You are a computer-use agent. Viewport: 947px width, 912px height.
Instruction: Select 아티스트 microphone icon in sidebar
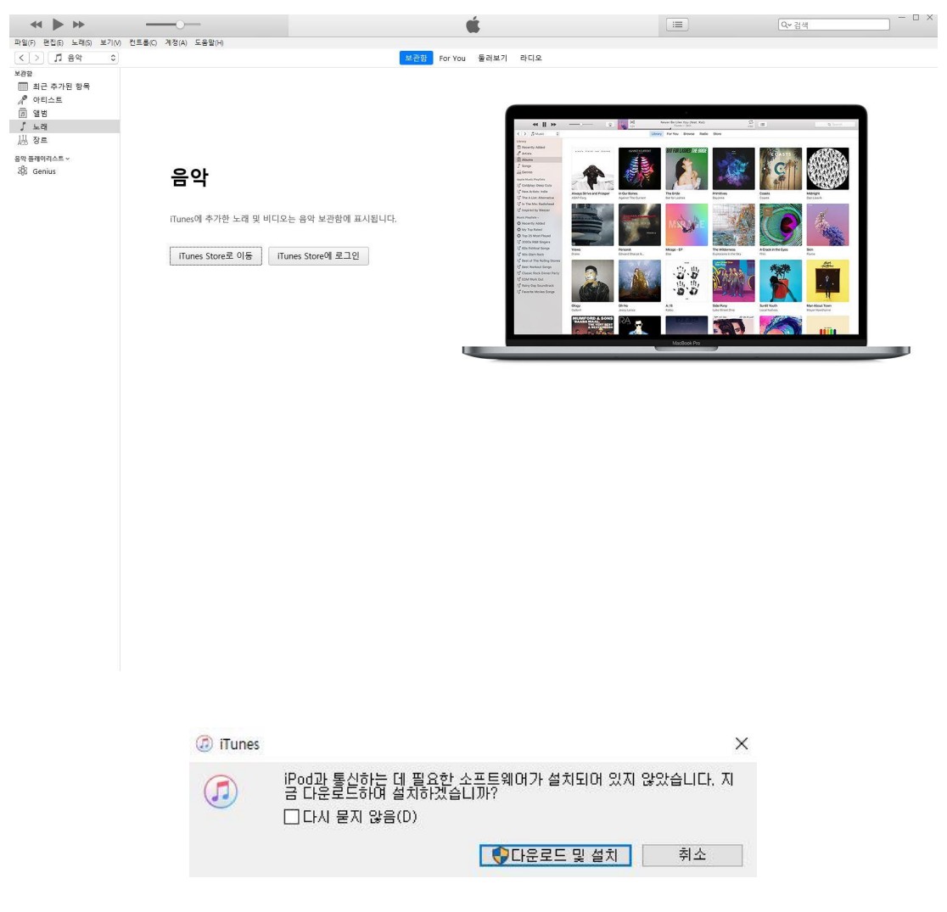pyautogui.click(x=23, y=100)
